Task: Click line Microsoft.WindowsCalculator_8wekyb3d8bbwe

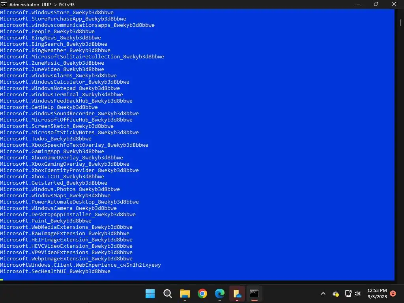Action: 65,82
